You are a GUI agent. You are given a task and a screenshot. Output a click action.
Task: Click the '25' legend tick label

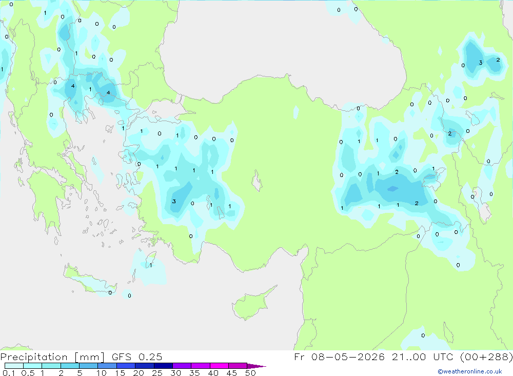[157, 373]
